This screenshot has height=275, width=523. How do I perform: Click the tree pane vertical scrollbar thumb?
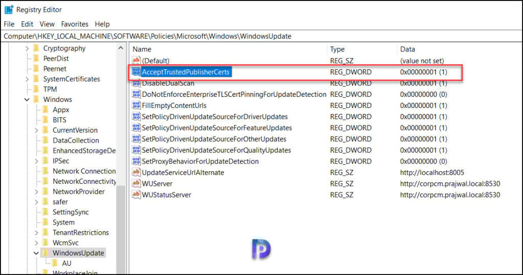(x=121, y=229)
